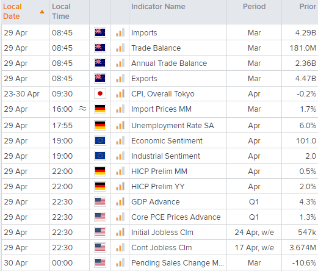The height and width of the screenshot is (271, 318).
Task: Click the 181.0M prior value
Action: click(x=303, y=48)
